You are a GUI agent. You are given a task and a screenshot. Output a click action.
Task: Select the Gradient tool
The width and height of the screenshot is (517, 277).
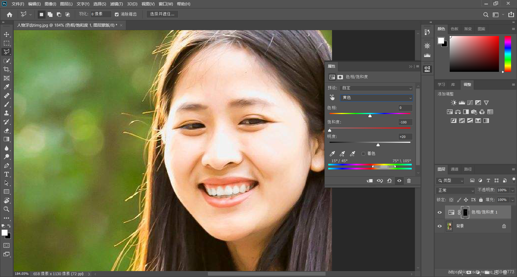6,139
